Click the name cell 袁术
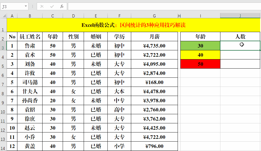 [30, 55]
